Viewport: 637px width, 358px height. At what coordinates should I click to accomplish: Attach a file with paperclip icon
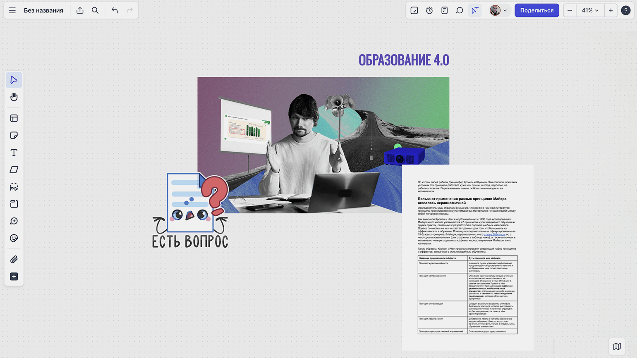pyautogui.click(x=14, y=260)
